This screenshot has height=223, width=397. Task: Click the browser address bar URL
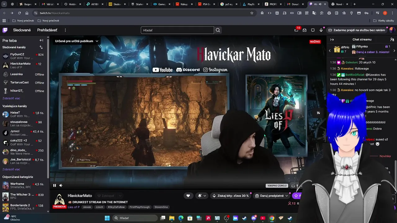coord(55,13)
